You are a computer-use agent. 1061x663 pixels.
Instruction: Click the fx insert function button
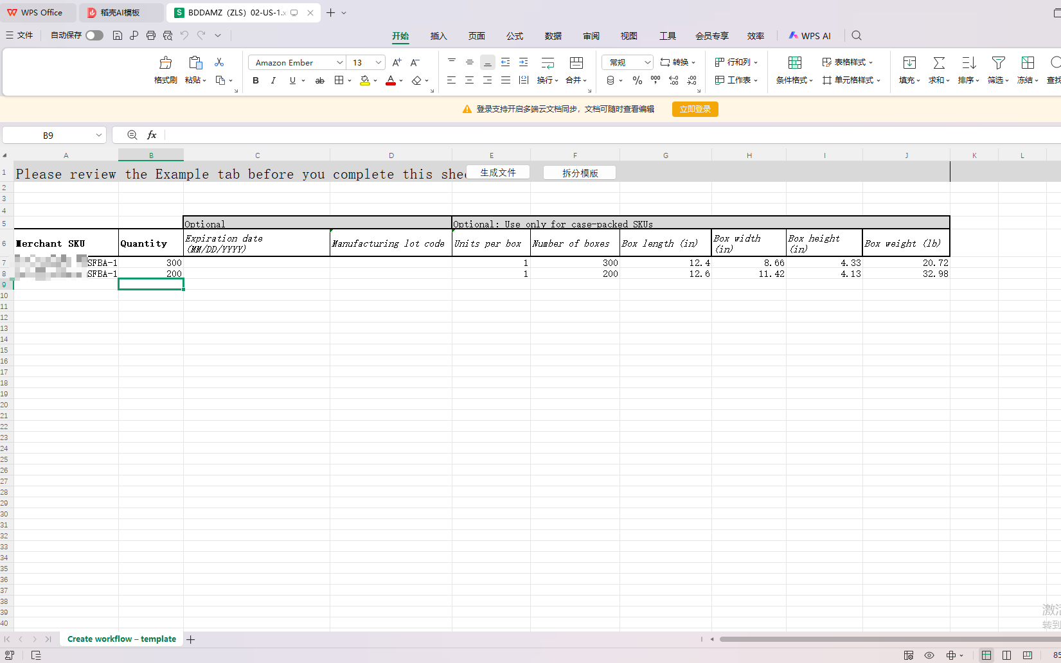(x=152, y=135)
